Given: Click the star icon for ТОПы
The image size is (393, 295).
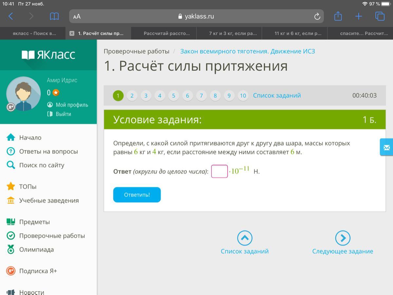Looking at the screenshot, I should (11, 186).
